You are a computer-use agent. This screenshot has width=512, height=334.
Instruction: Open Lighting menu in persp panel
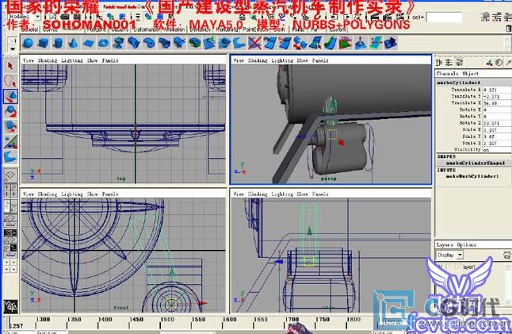(282, 60)
